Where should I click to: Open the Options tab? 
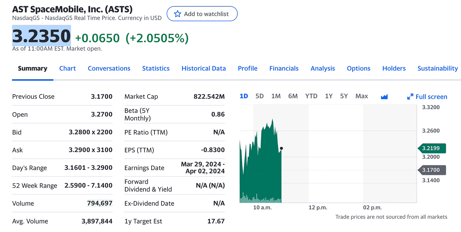[x=358, y=68]
